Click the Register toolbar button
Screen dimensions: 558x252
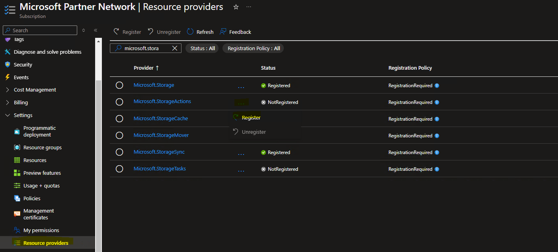(127, 32)
